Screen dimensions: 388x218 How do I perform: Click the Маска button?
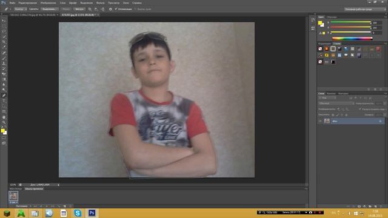66,9
